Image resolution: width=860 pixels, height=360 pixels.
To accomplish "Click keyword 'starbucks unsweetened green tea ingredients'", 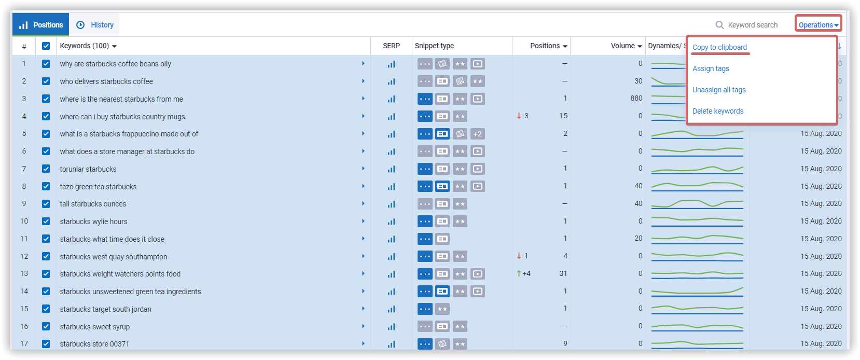I will click(x=130, y=292).
